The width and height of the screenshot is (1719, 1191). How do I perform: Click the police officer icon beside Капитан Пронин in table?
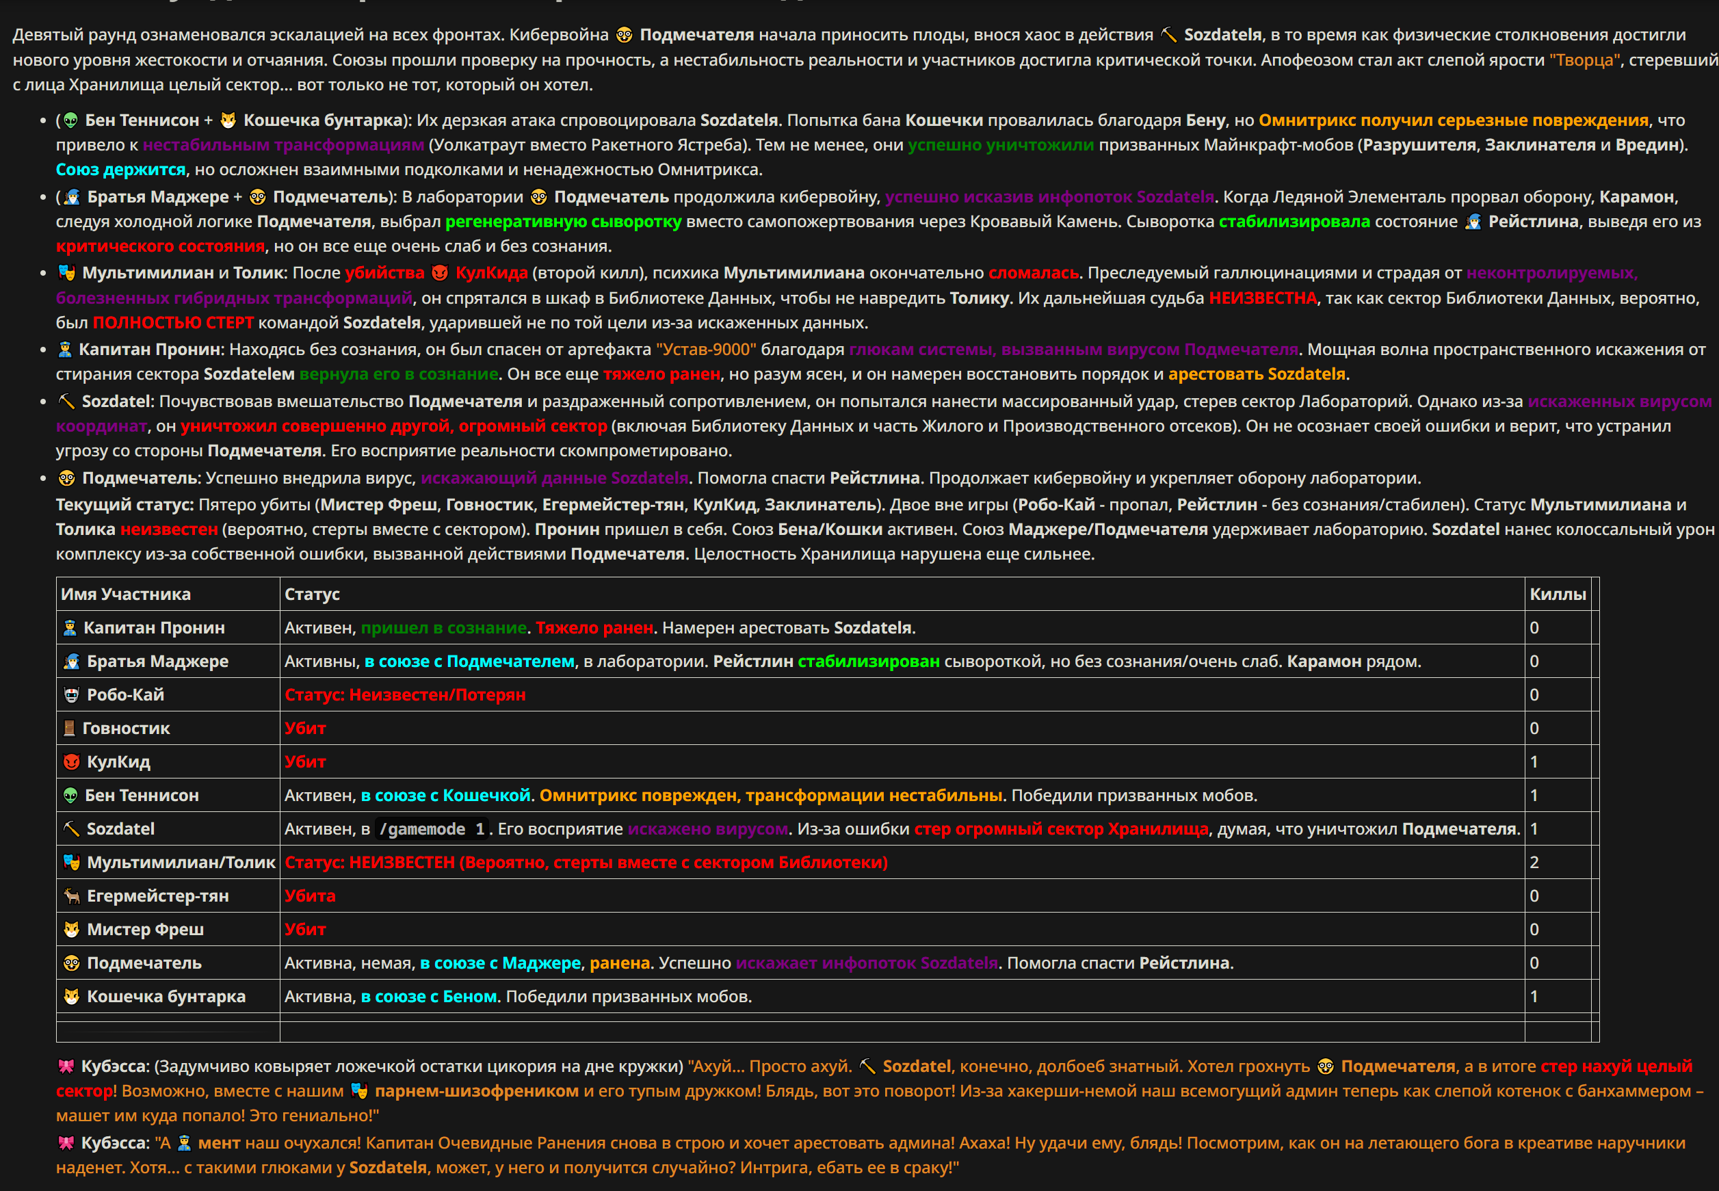pos(70,627)
